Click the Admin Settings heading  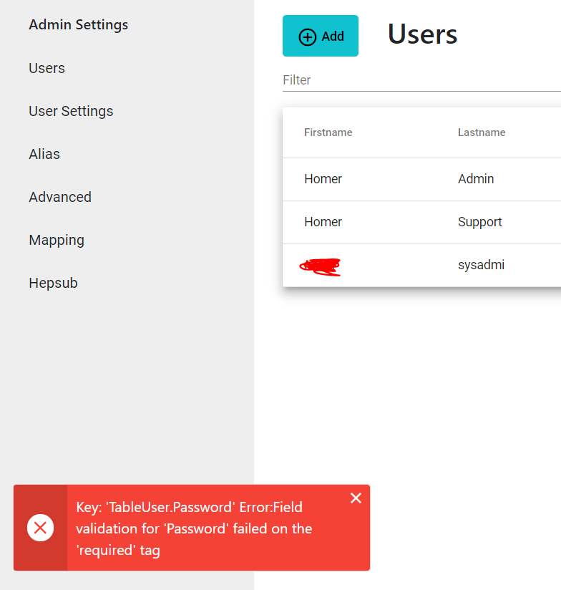coord(79,24)
